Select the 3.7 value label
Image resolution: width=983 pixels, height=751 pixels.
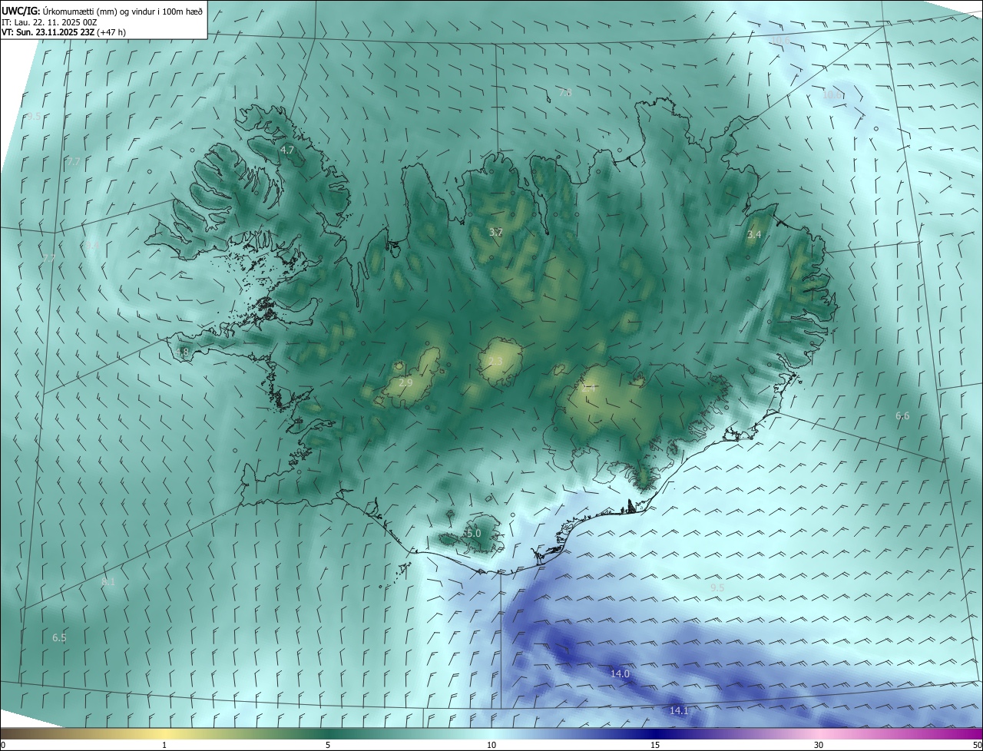[496, 232]
